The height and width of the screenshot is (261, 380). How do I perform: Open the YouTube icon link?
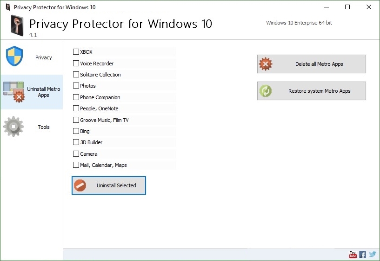353,254
